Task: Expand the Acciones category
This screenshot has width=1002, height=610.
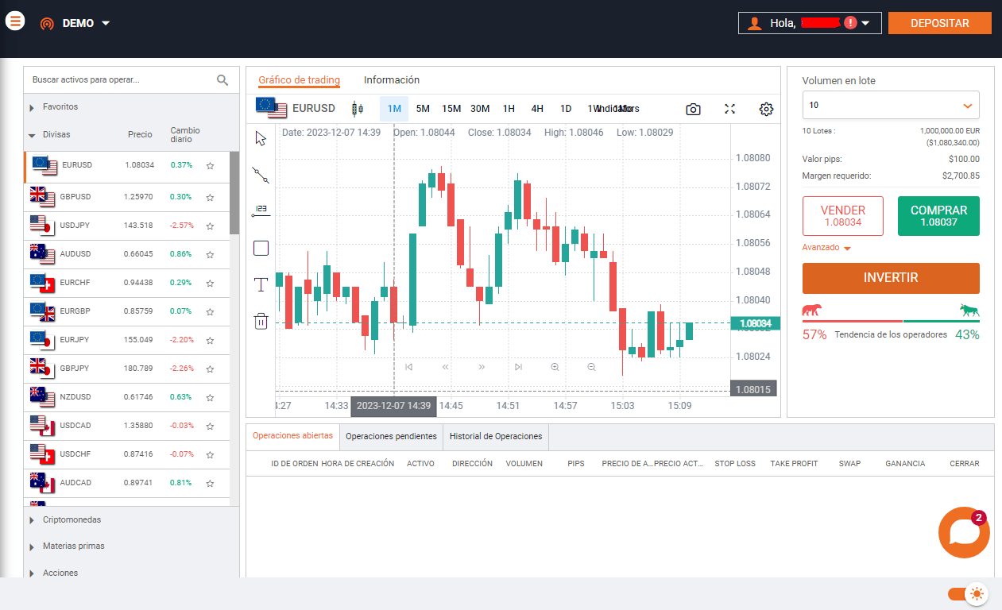Action: click(54, 573)
